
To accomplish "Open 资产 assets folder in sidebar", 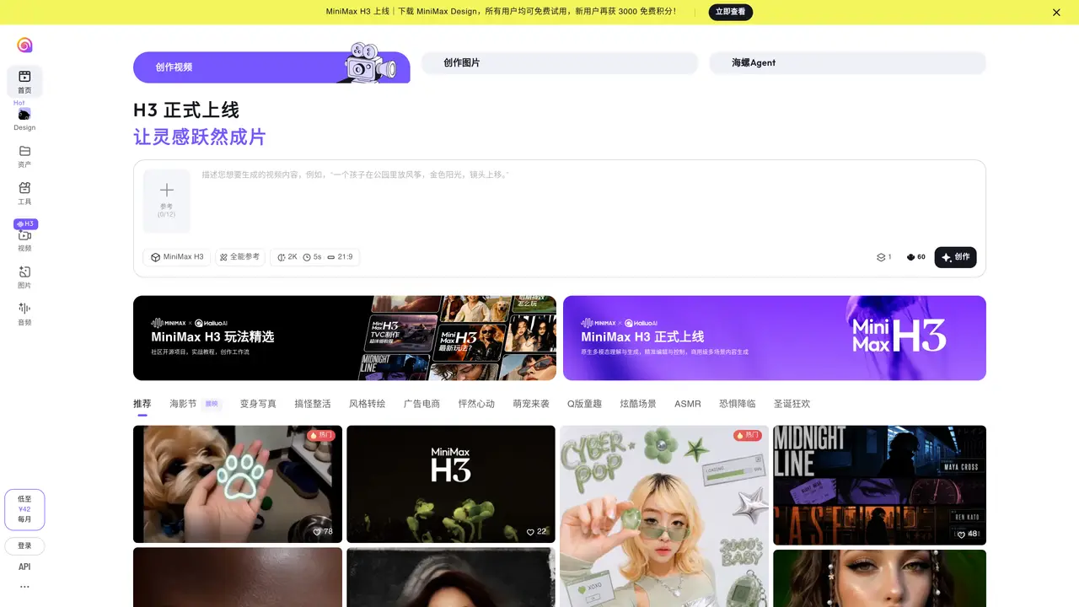I will (24, 157).
